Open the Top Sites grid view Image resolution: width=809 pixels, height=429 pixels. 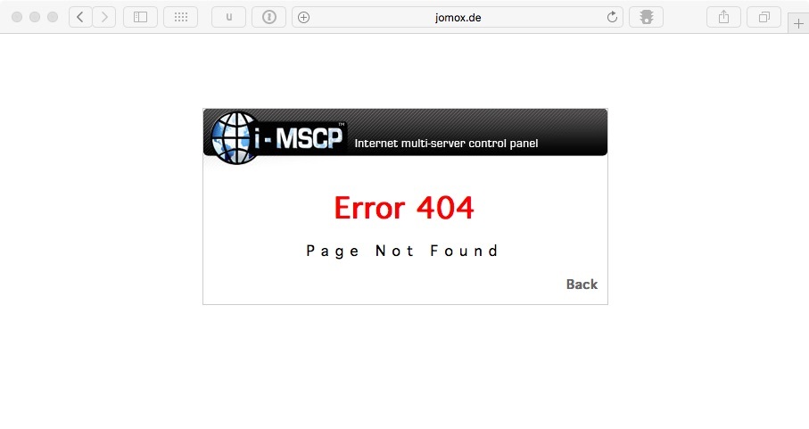click(x=180, y=17)
